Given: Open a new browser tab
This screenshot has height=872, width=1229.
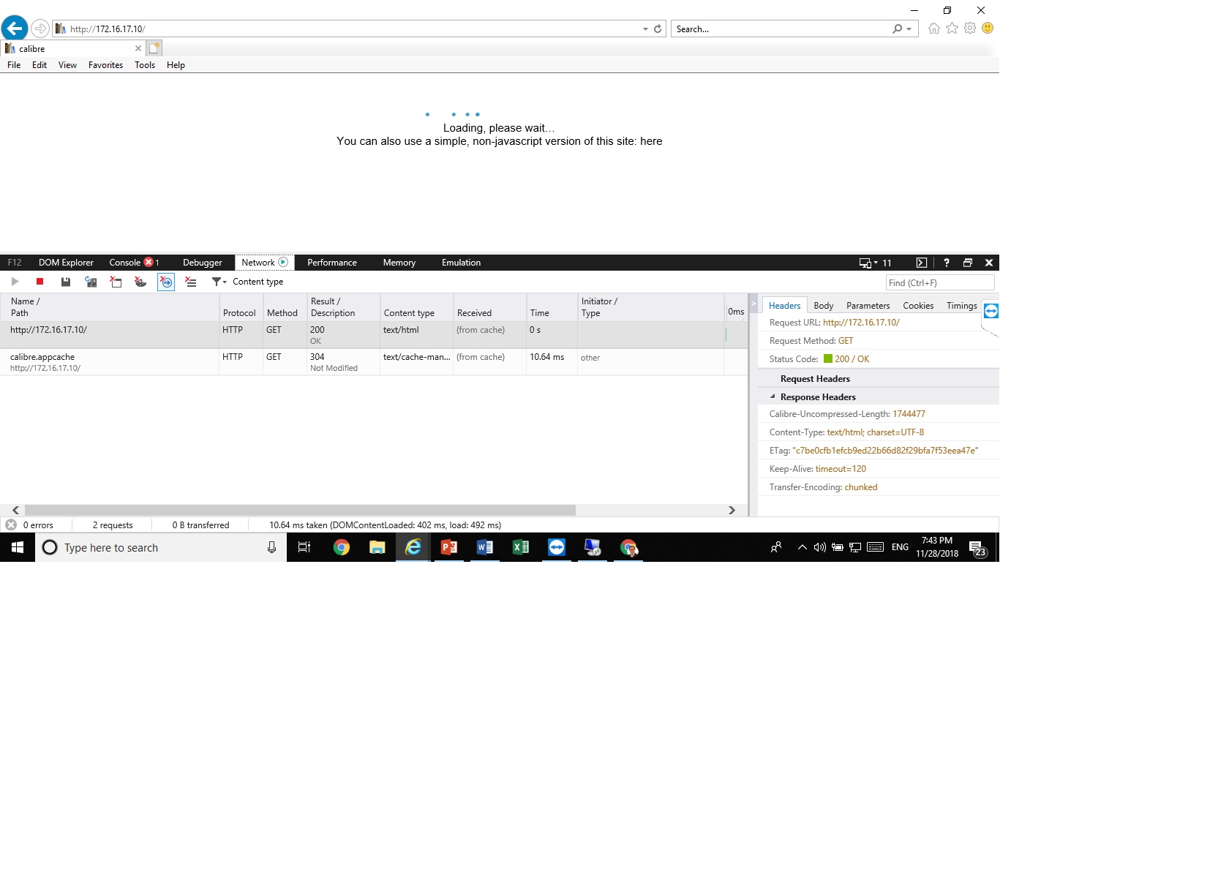Looking at the screenshot, I should pyautogui.click(x=154, y=48).
